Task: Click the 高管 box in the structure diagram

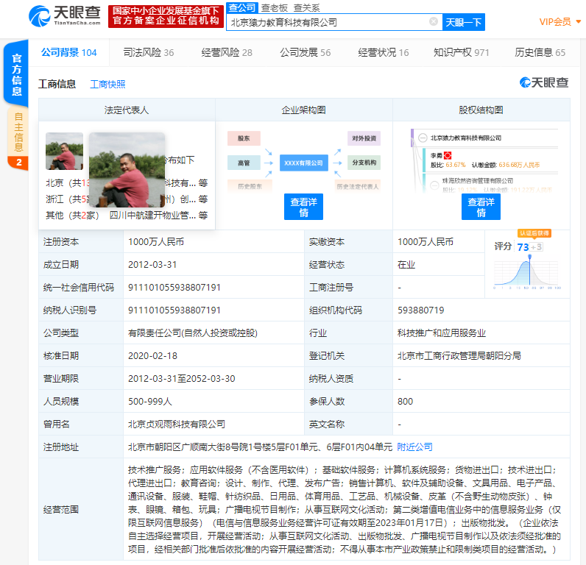Action: 244,163
